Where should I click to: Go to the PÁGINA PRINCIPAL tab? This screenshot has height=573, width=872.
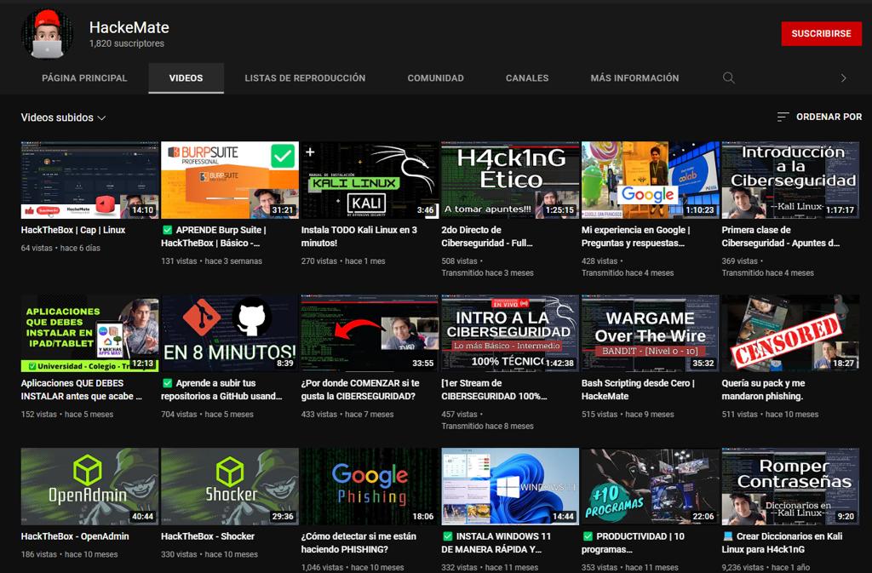pos(84,77)
